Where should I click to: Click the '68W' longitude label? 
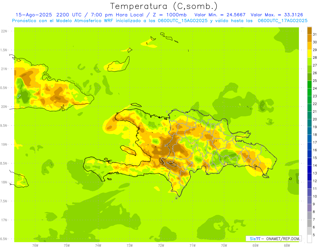tap(287, 245)
